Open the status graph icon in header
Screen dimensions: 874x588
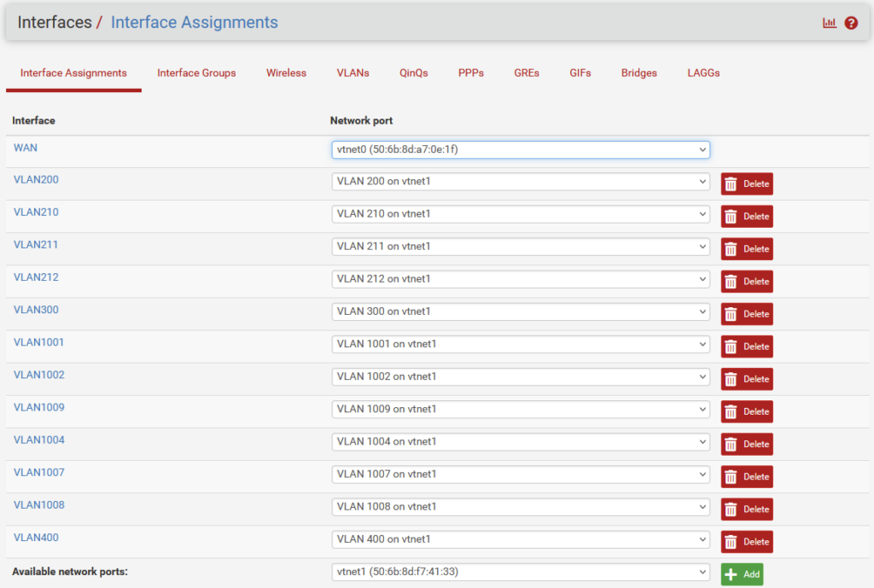click(x=829, y=23)
